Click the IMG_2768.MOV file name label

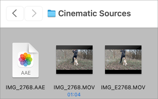pos(74,87)
